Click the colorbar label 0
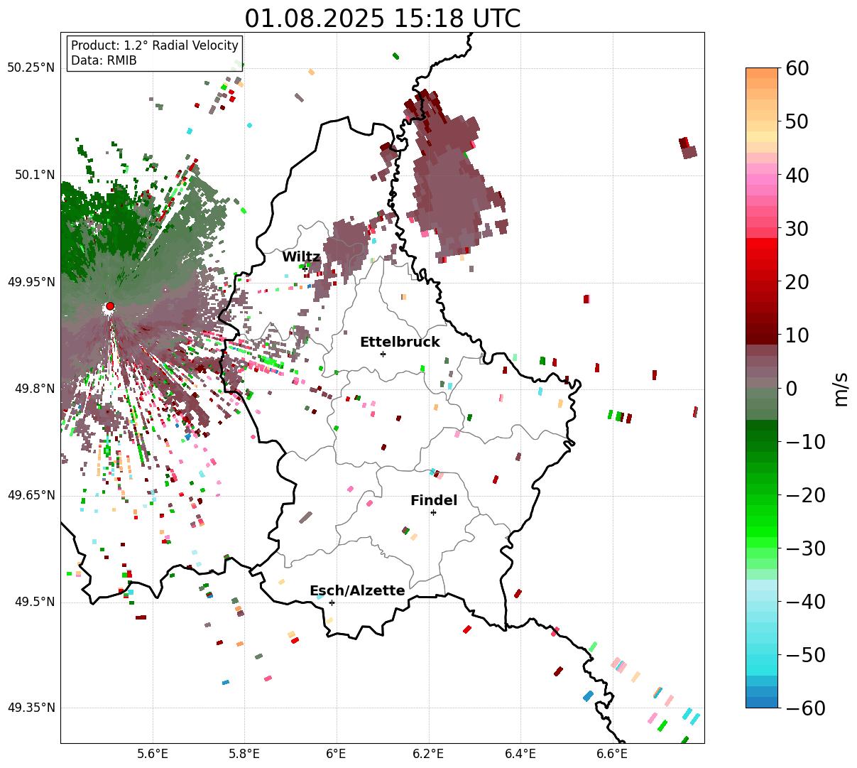This screenshot has height=768, width=857. pos(791,389)
